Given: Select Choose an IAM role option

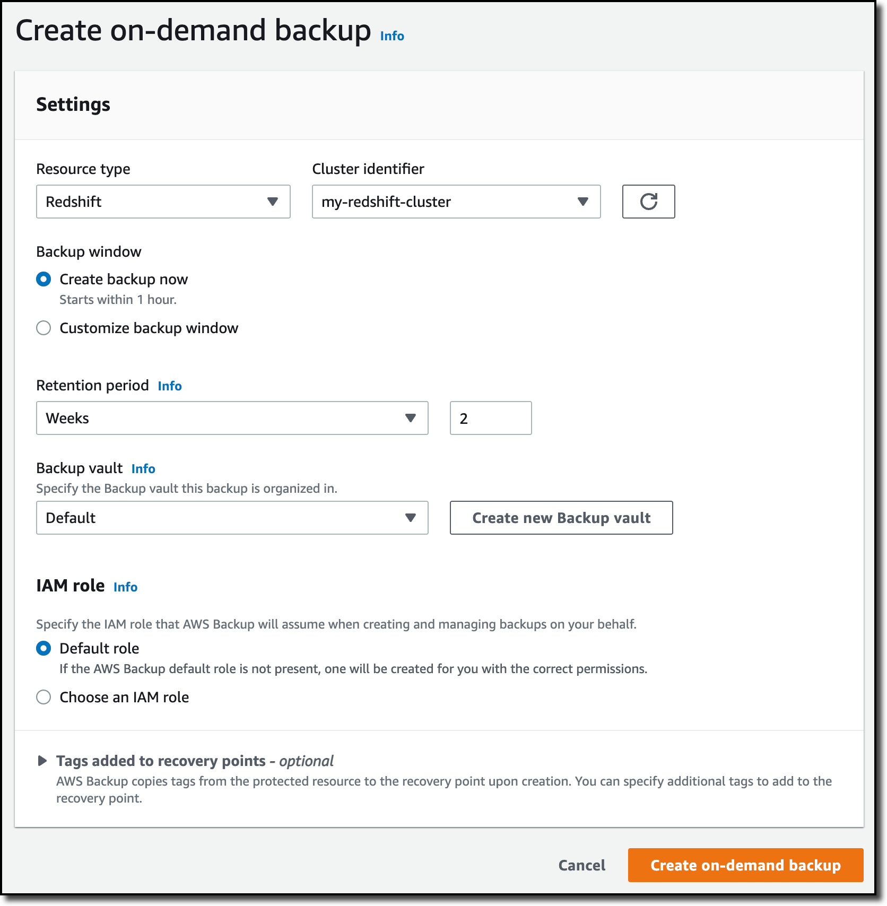Looking at the screenshot, I should (x=44, y=697).
